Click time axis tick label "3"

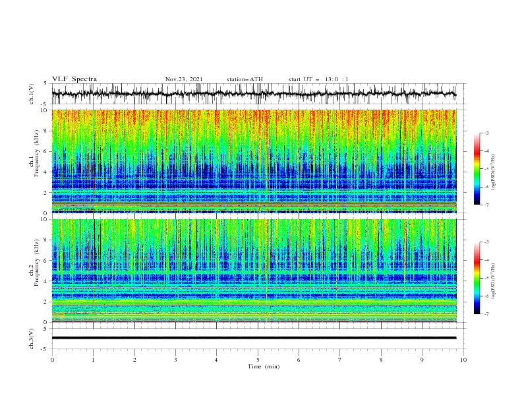175,360
